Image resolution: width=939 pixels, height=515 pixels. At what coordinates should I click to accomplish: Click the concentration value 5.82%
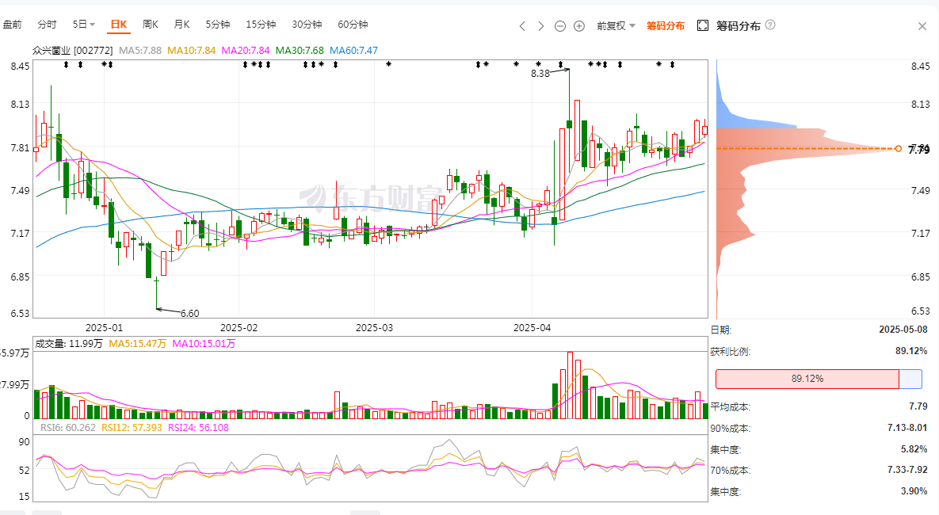tap(914, 448)
